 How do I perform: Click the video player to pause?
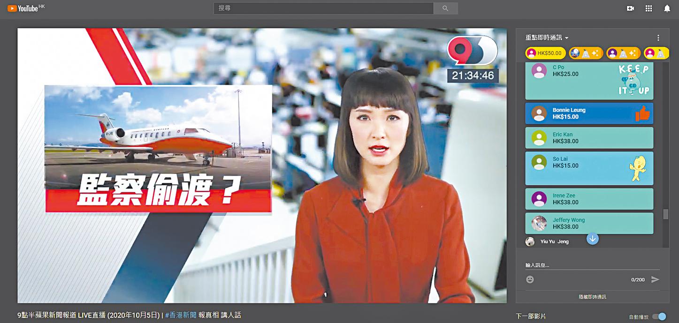[x=262, y=165]
